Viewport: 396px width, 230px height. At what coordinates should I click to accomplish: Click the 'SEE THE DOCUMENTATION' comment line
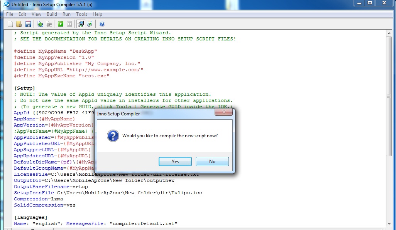click(125, 39)
